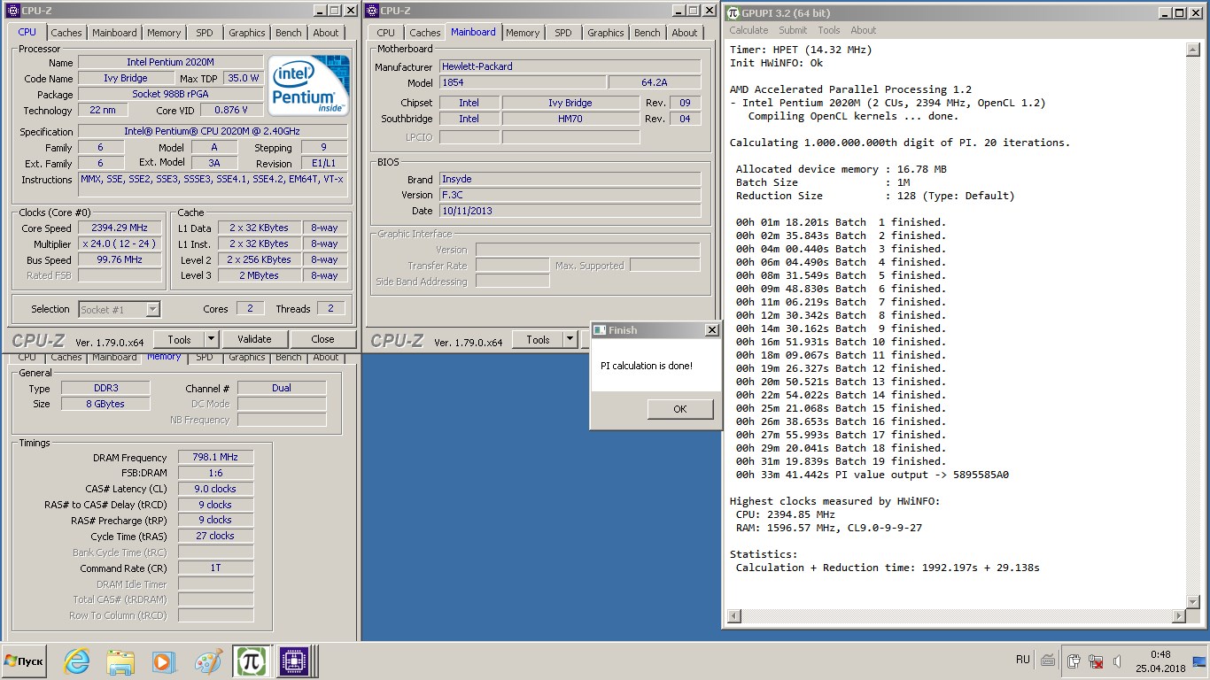The height and width of the screenshot is (680, 1210).
Task: Open About tab in CPU window
Action: coord(326,33)
